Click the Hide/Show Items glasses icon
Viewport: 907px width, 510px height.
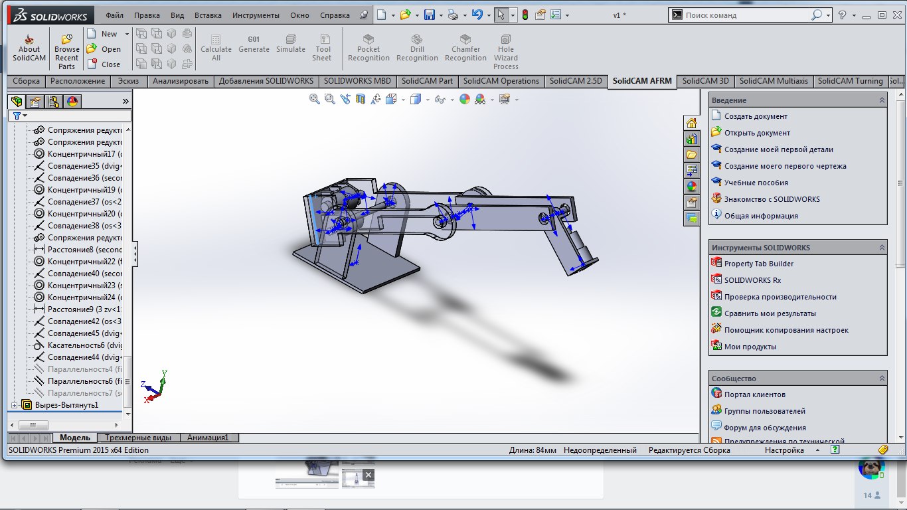click(440, 99)
